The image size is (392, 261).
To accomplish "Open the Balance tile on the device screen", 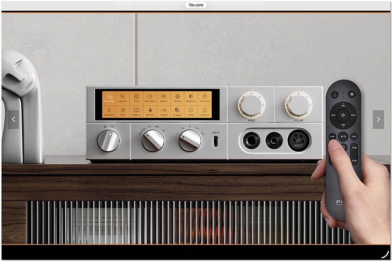I will (164, 98).
